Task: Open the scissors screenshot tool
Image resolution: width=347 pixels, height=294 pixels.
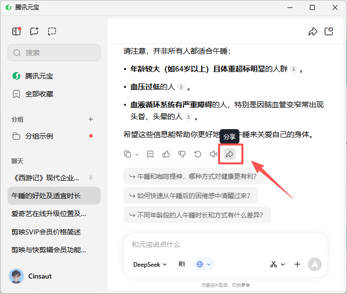Action: 274,264
